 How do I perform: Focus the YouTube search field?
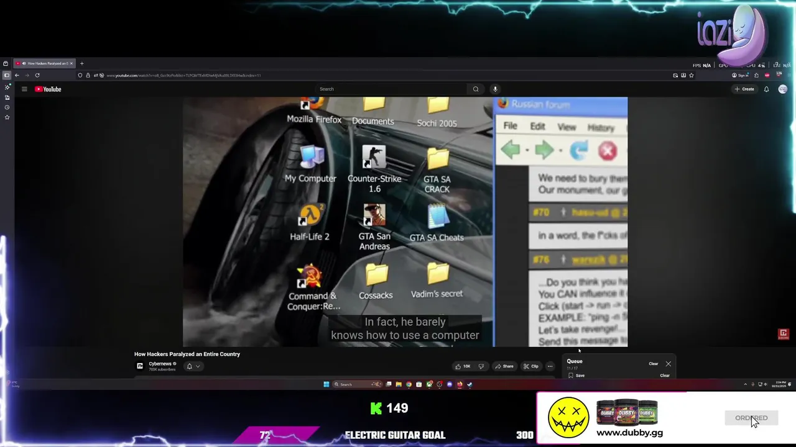[392, 89]
